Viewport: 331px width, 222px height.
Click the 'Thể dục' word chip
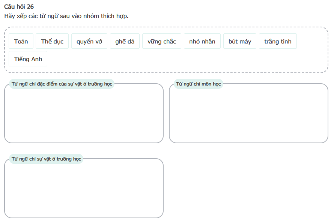coord(52,41)
